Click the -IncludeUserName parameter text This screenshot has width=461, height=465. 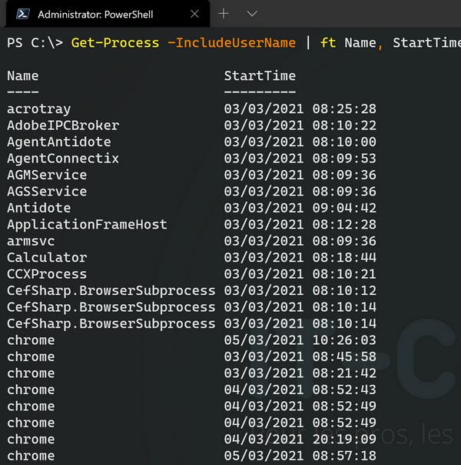(x=231, y=43)
